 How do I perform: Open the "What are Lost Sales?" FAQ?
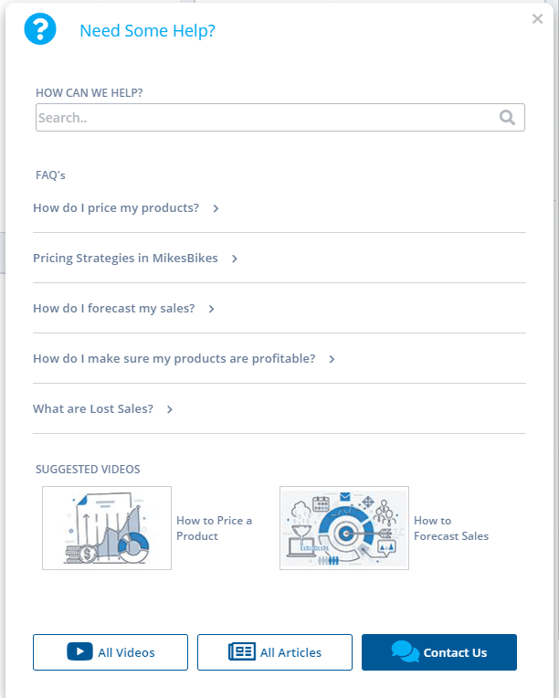point(93,408)
